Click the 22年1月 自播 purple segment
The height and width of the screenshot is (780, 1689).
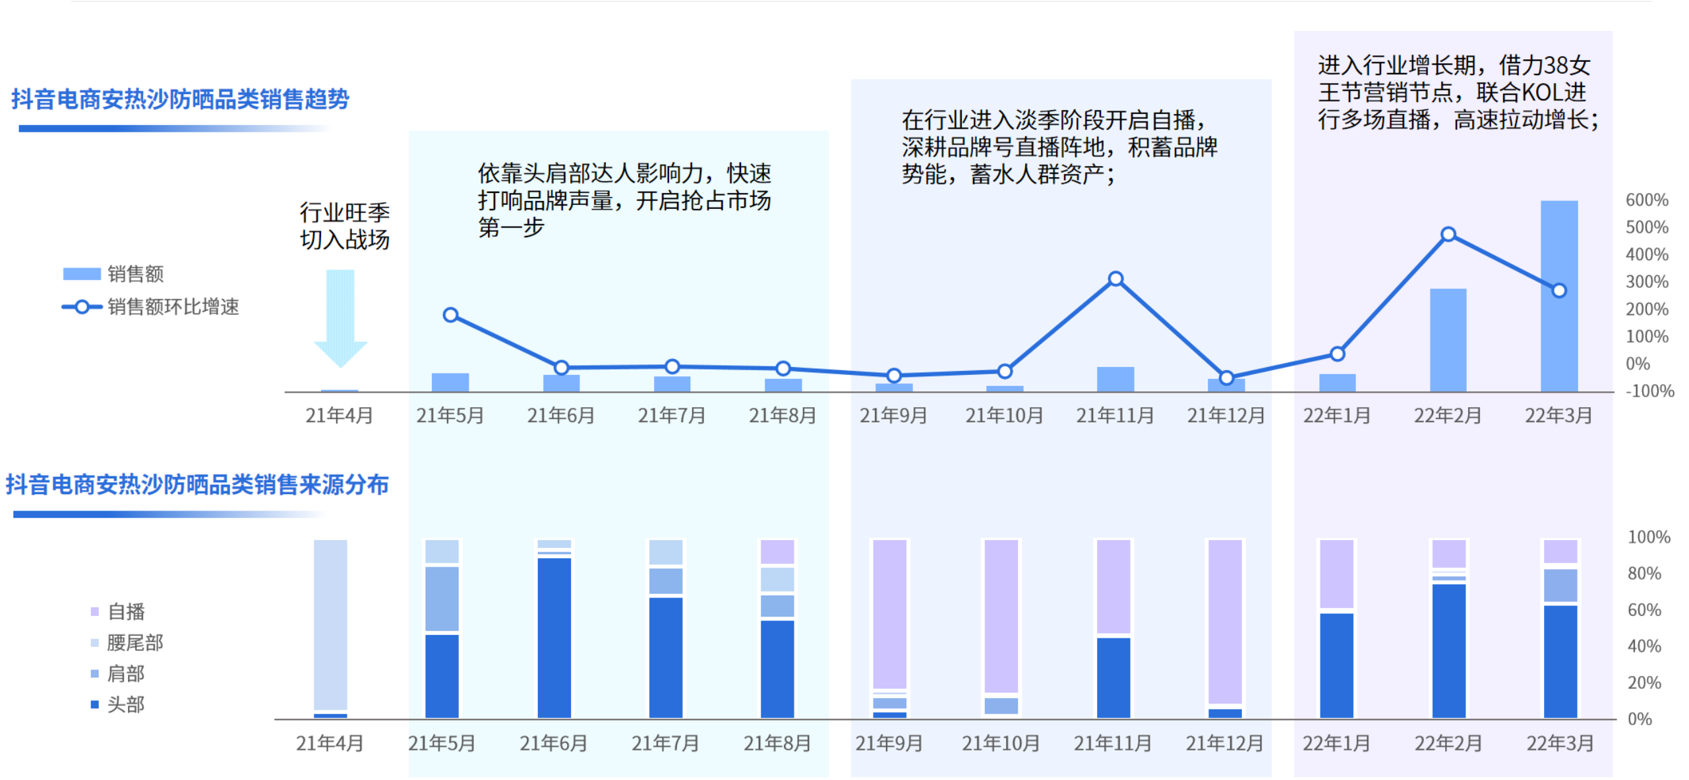(x=1337, y=573)
